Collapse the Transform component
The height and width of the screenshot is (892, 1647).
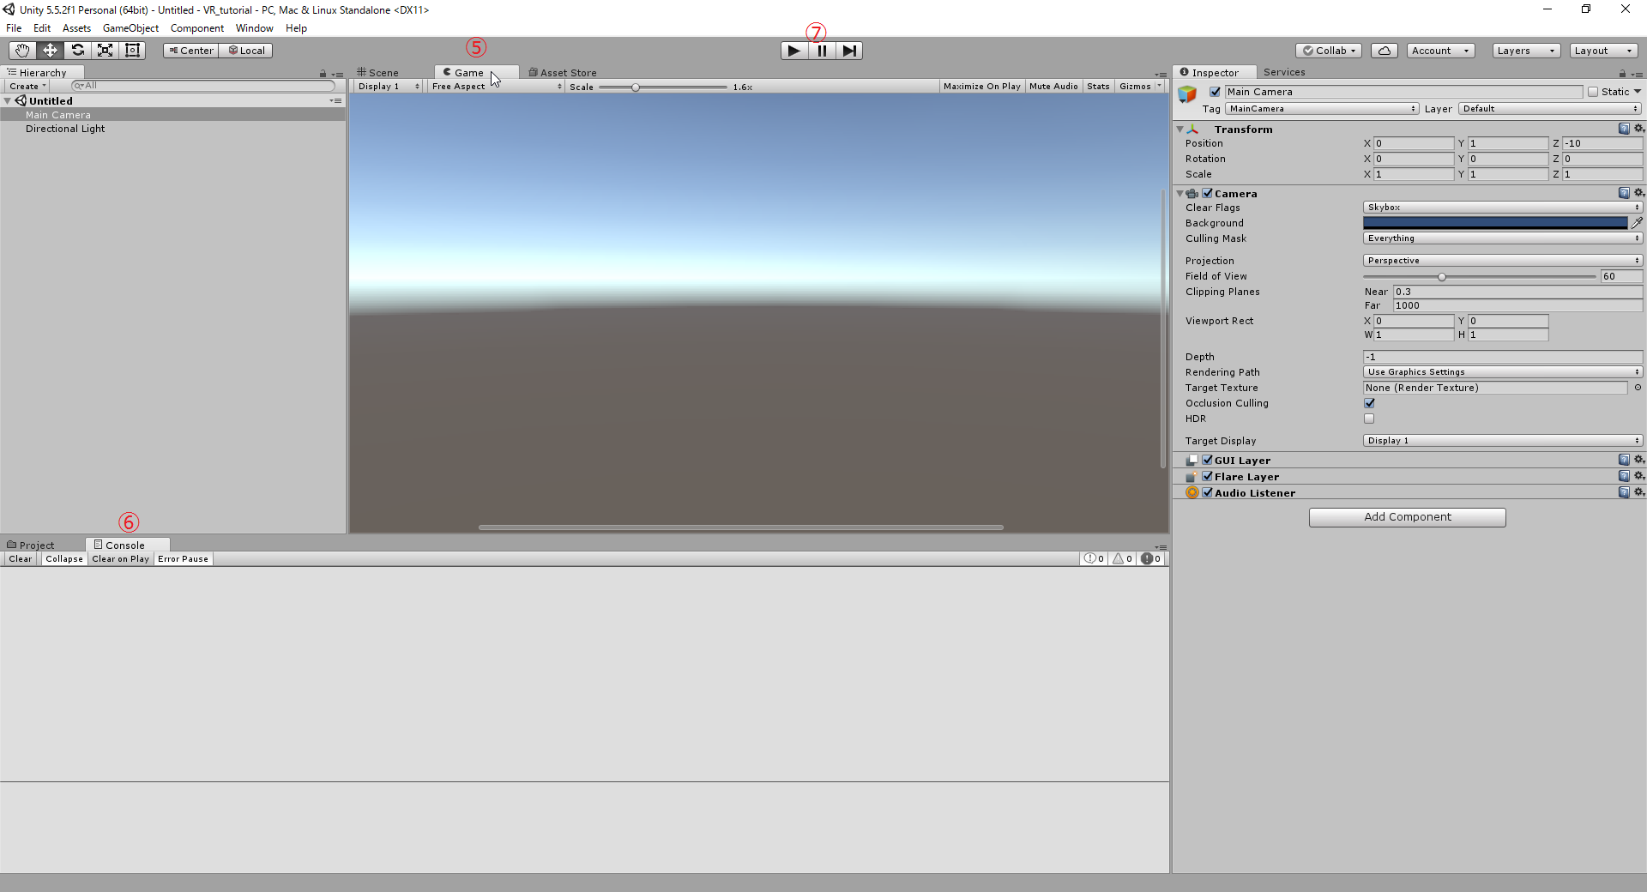click(1180, 130)
